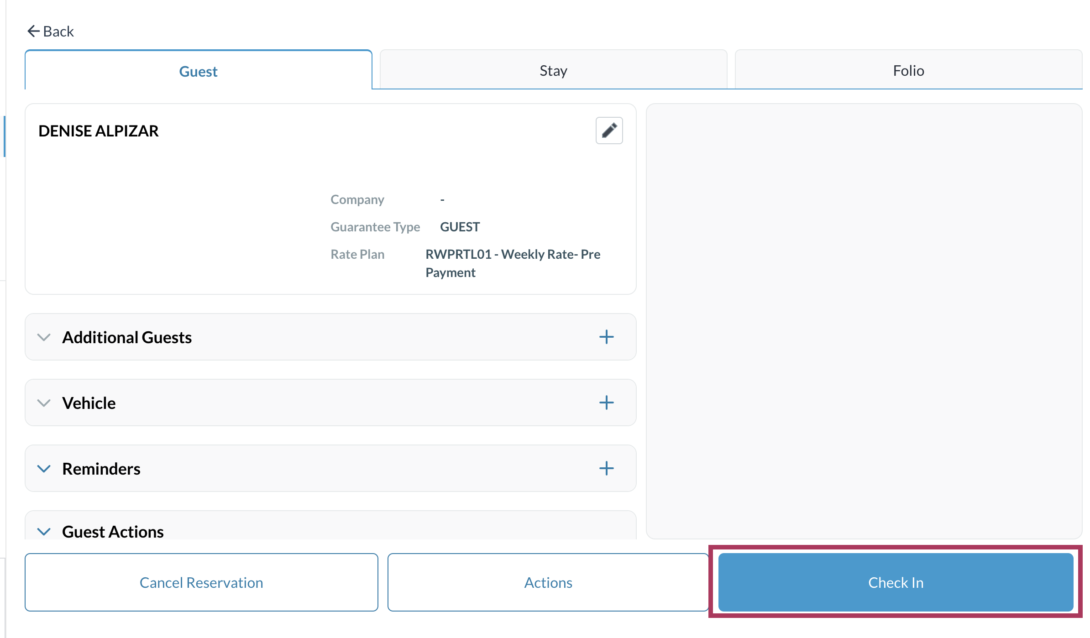Click plus icon to add Vehicle
Image resolution: width=1090 pixels, height=638 pixels.
606,403
